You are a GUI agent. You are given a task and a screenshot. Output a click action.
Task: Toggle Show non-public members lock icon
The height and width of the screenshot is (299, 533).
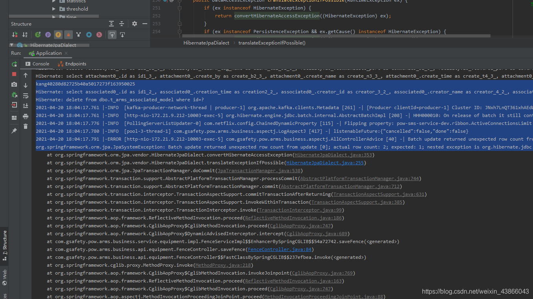click(x=68, y=35)
